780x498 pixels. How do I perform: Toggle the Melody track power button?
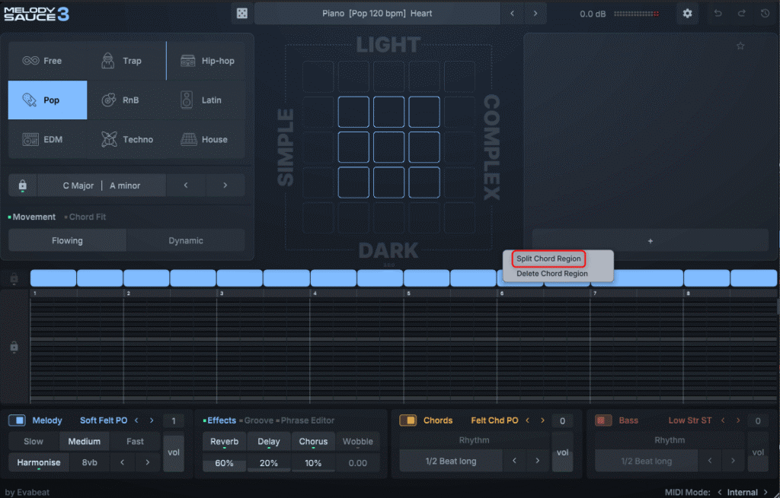pyautogui.click(x=17, y=420)
